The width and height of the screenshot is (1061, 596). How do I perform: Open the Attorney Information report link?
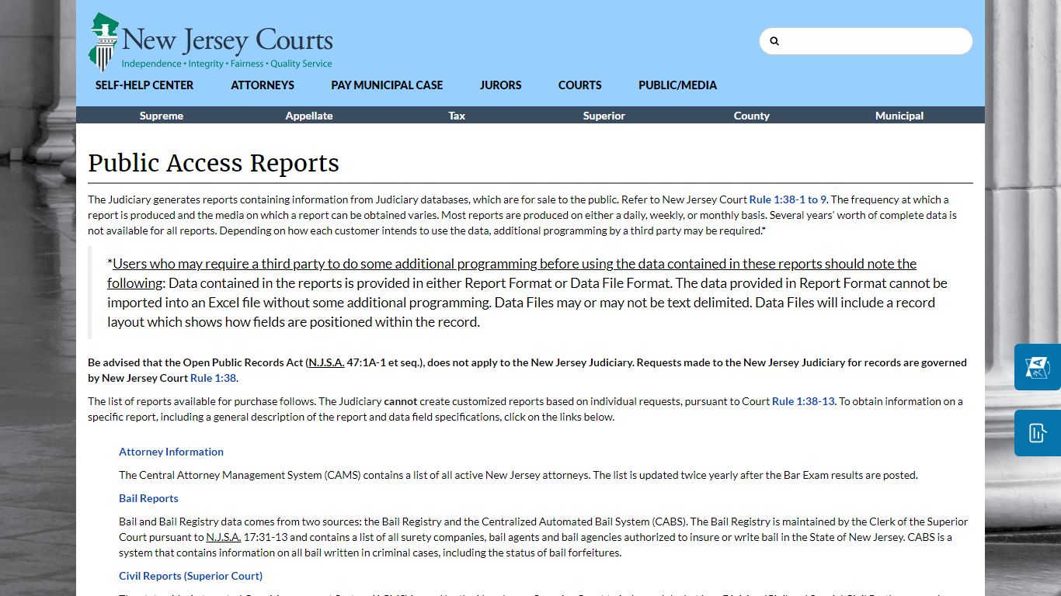coord(171,452)
